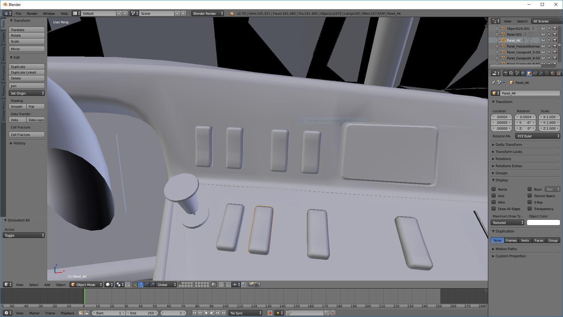563x317 pixels.
Task: Open the Material properties tab (sphere icon)
Action: pyautogui.click(x=553, y=73)
